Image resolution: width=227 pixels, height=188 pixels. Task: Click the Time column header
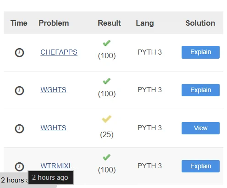(x=19, y=23)
